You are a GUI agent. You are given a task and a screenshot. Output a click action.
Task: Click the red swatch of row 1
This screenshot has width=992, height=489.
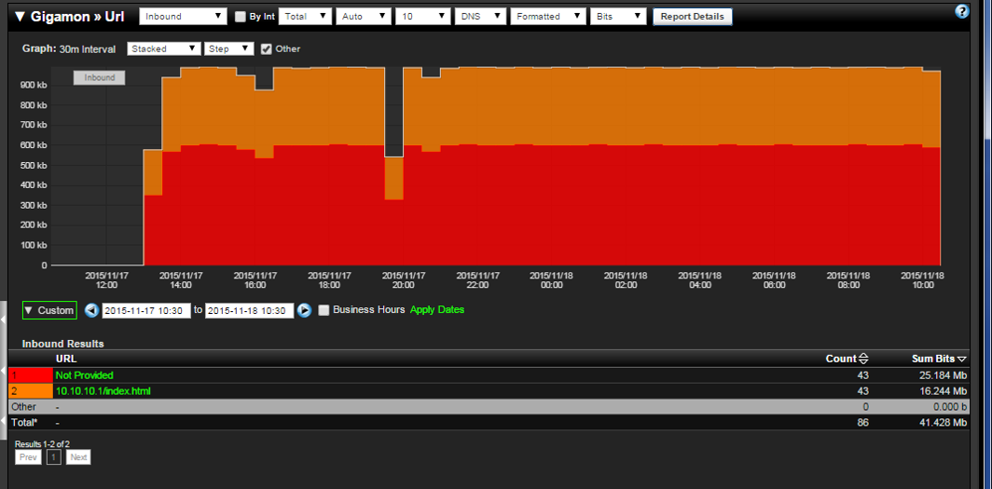pos(31,375)
